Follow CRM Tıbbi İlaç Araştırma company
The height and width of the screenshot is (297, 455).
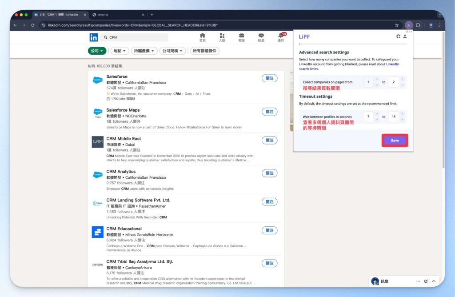[270, 263]
